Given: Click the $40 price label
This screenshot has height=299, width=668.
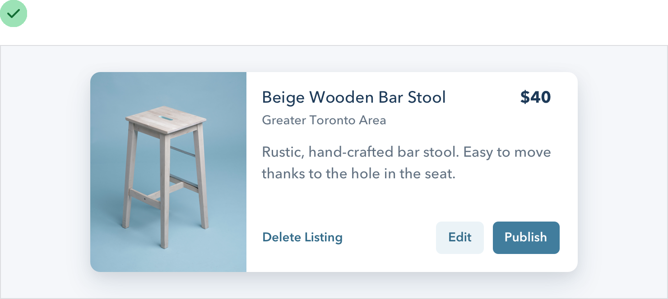Looking at the screenshot, I should pyautogui.click(x=535, y=97).
